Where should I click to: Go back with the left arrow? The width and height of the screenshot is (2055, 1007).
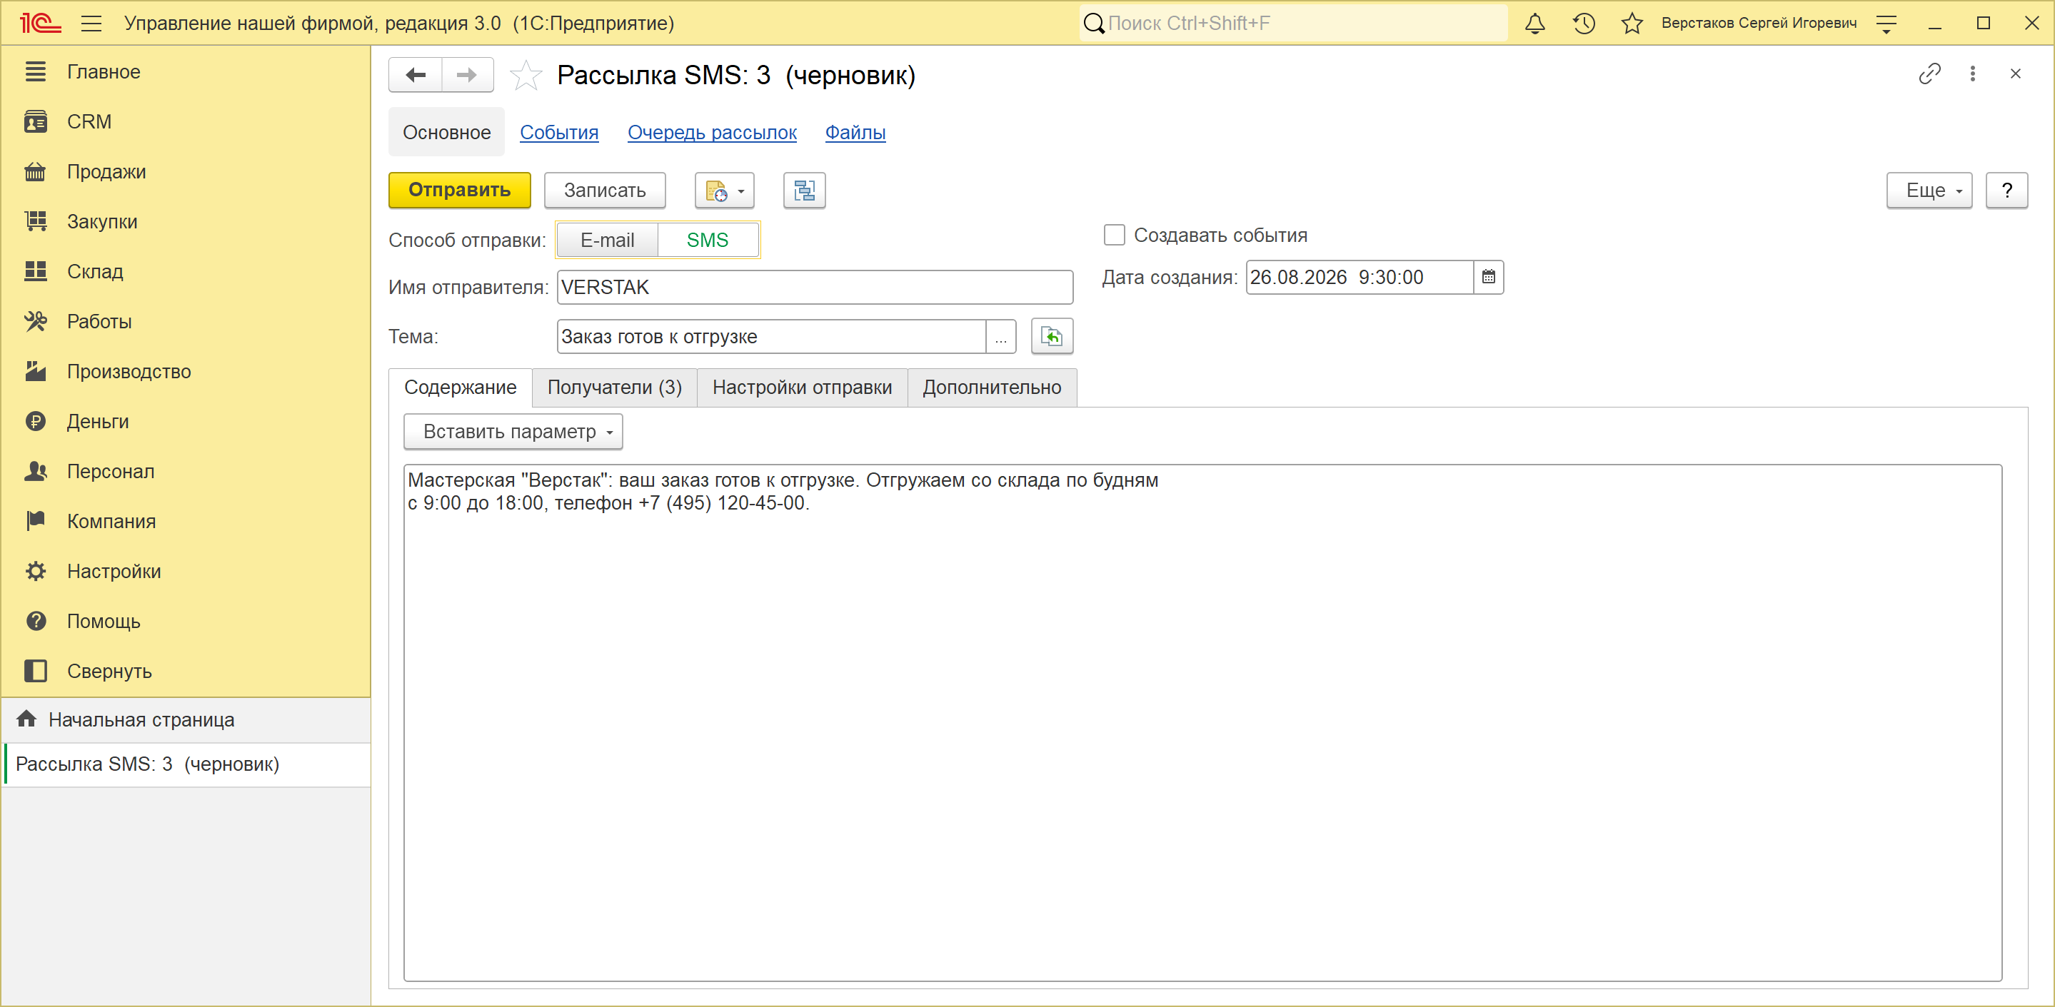pos(416,75)
